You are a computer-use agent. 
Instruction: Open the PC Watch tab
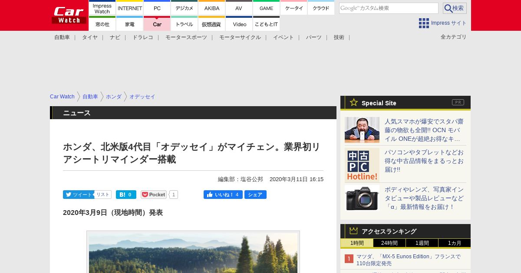click(157, 8)
